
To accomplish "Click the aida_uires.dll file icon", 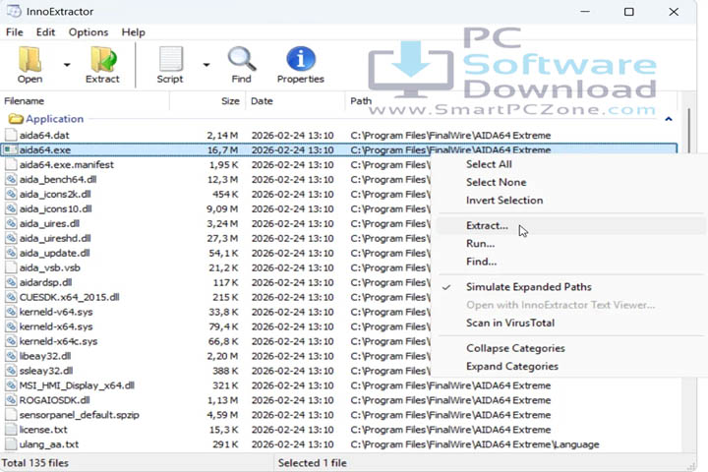I will click(x=11, y=223).
